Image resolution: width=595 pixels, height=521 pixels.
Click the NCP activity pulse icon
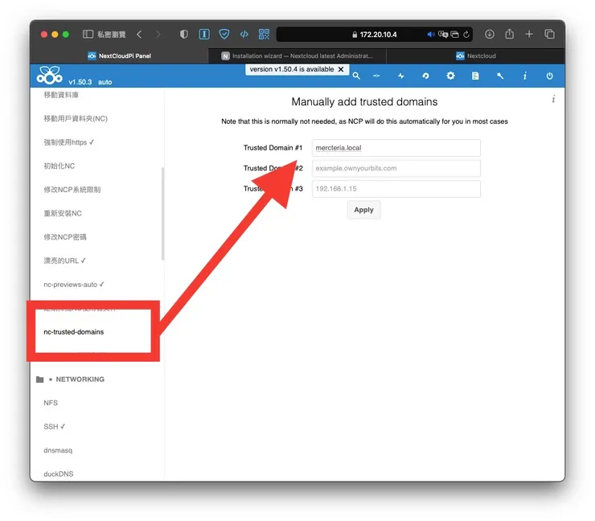(400, 76)
